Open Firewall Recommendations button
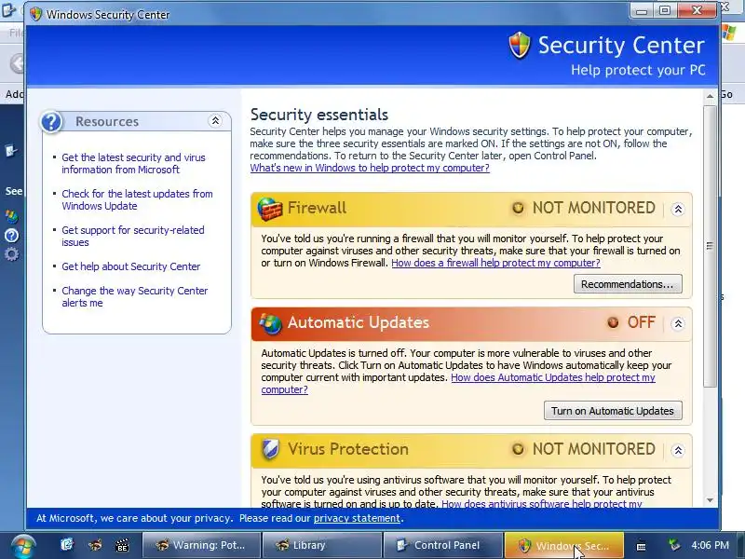 (628, 284)
